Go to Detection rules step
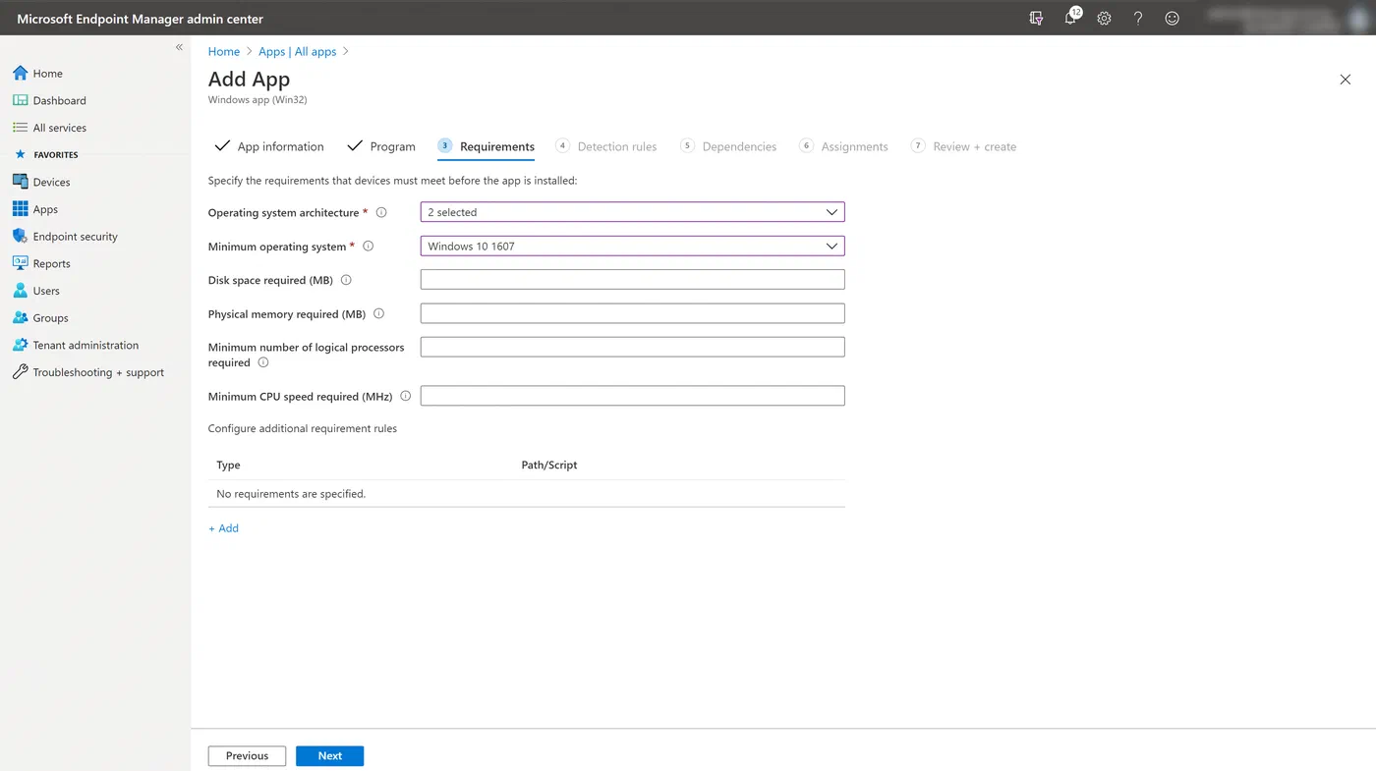Image resolution: width=1376 pixels, height=771 pixels. (x=606, y=146)
